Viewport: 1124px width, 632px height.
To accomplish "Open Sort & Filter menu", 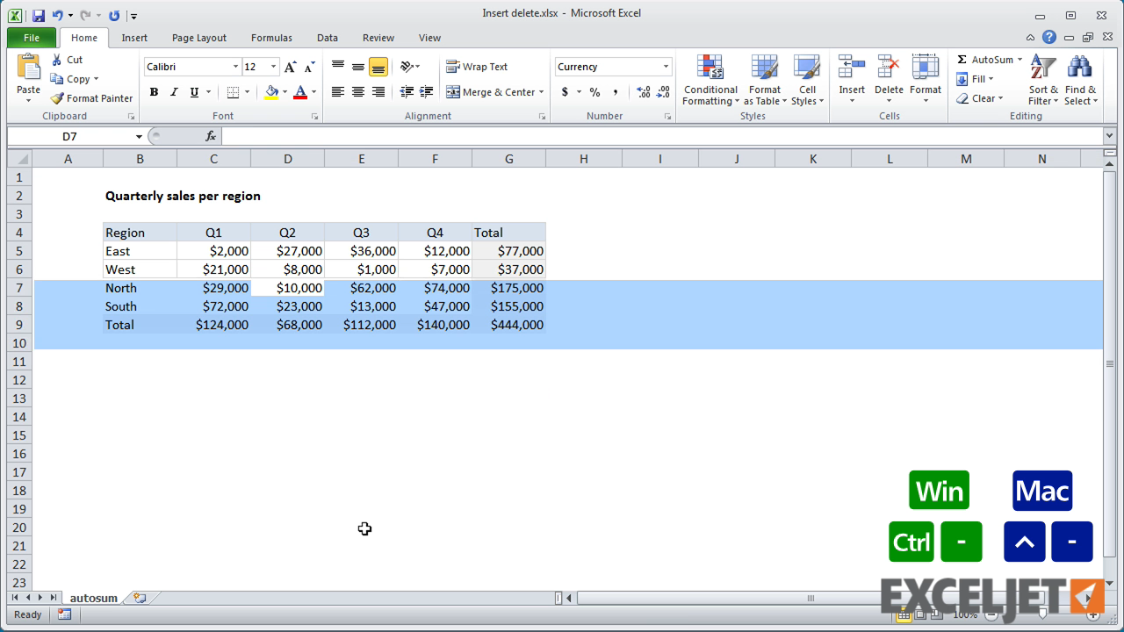I will 1043,80.
